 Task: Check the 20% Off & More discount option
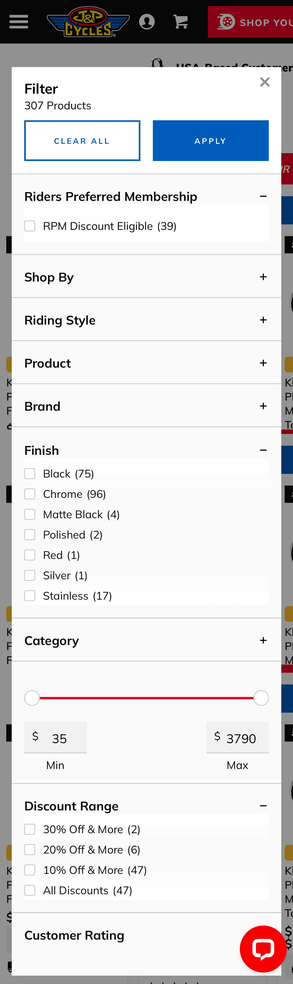point(30,850)
